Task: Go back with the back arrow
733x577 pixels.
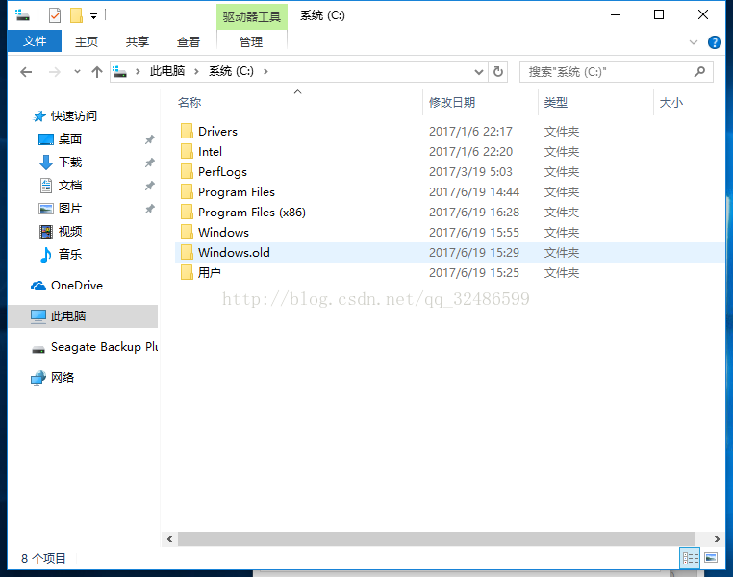Action: click(26, 72)
